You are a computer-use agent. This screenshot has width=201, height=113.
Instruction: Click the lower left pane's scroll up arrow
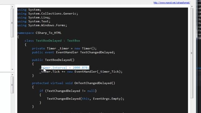pyautogui.click(x=12, y=75)
